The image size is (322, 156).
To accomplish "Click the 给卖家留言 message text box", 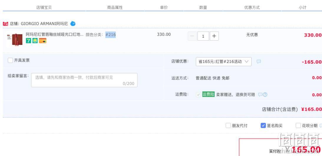I will tap(84, 80).
